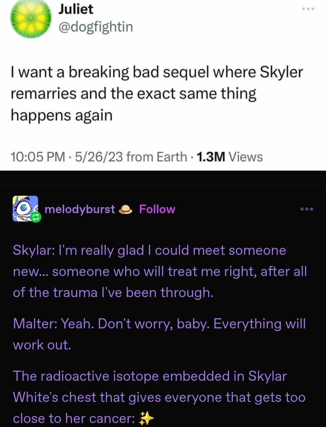The image size is (326, 427).
Task: Click the straw hat emoji next to melodyburst
Action: (x=126, y=209)
